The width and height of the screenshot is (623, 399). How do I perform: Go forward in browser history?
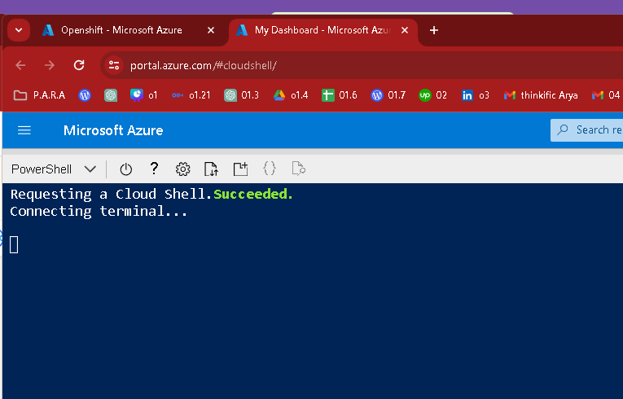coord(50,65)
